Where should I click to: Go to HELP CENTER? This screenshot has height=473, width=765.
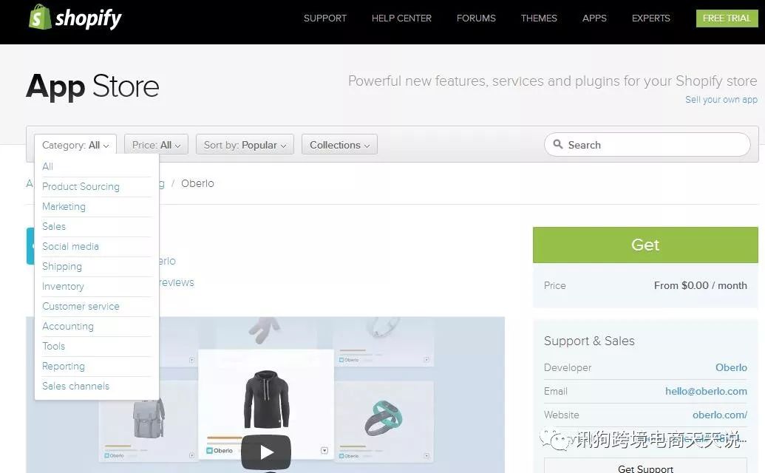pyautogui.click(x=401, y=18)
